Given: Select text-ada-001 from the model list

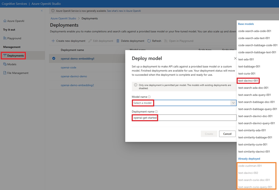Looking at the screenshot, I should click(246, 59).
